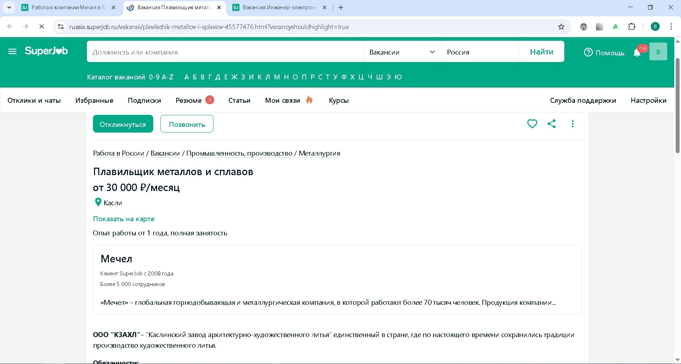Viewport: 681px width, 364px height.
Task: Bookmark this page with star icon
Action: 561,27
